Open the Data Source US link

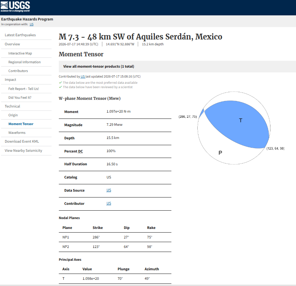point(109,190)
